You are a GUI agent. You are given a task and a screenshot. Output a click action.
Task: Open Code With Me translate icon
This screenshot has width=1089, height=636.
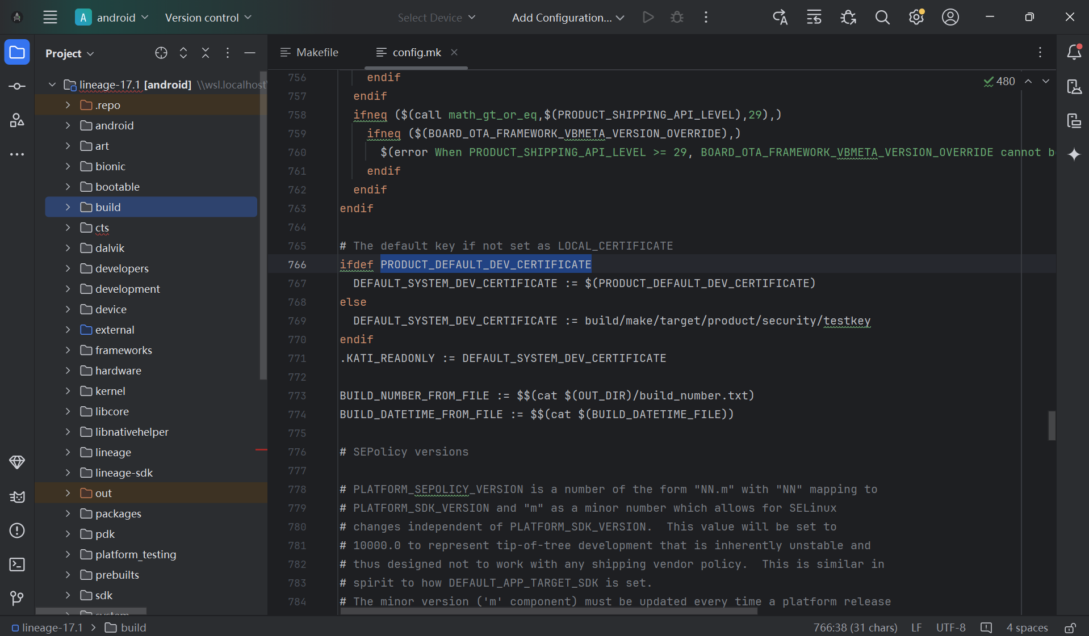click(x=780, y=18)
